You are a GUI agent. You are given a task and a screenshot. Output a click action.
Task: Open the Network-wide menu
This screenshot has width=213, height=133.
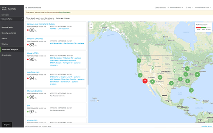coord(7,27)
